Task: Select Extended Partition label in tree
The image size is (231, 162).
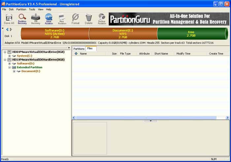Action: pos(30,67)
